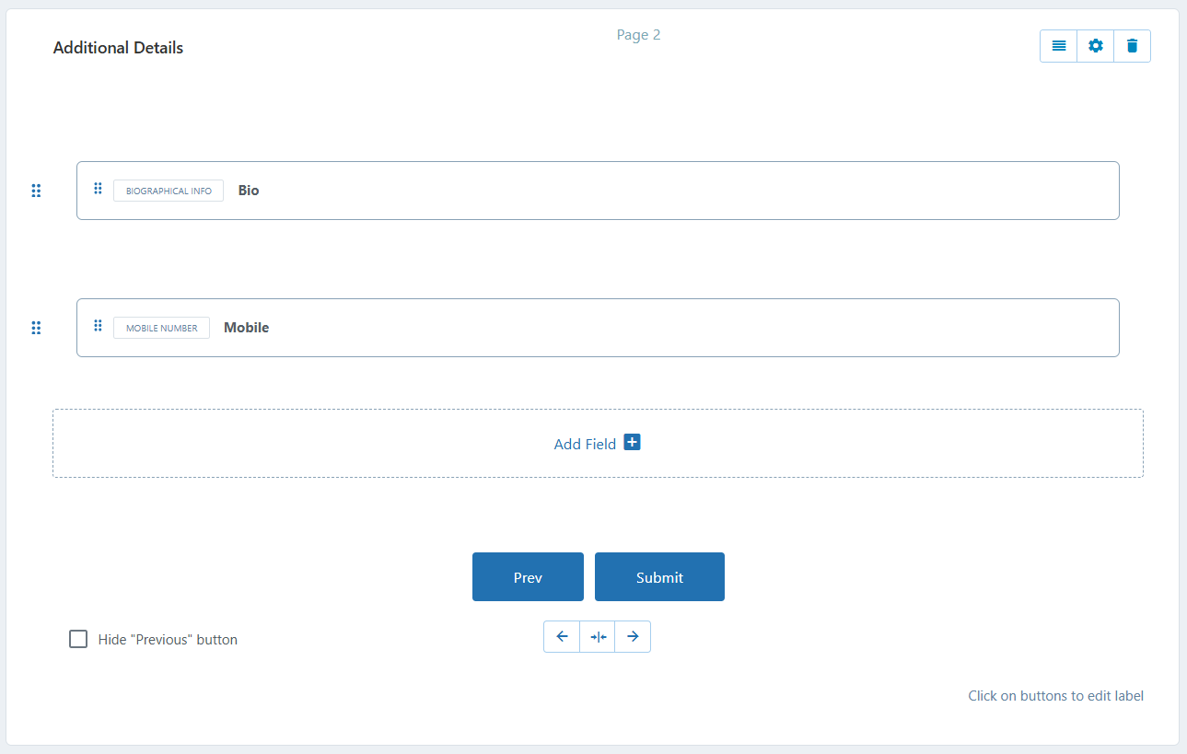The image size is (1187, 754).
Task: Align buttons left with the left arrow
Action: point(562,636)
